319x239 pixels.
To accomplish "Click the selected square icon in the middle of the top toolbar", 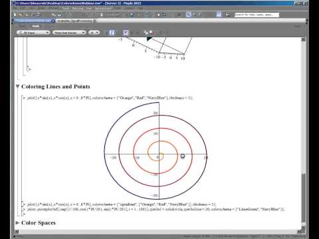I will pos(188,15).
